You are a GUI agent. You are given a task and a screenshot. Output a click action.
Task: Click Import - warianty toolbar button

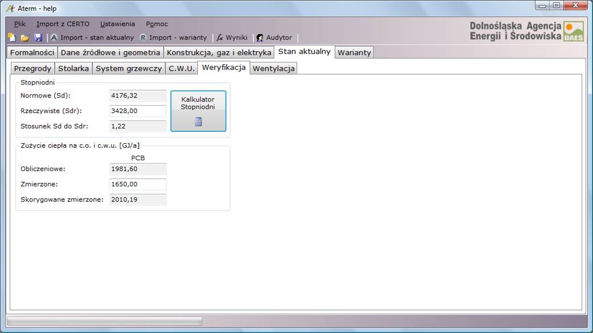coord(174,38)
